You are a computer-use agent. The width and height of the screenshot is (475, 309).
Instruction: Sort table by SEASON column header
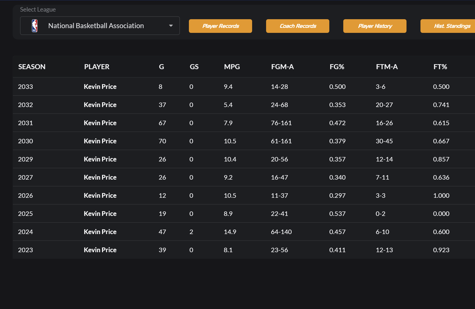[x=32, y=67]
